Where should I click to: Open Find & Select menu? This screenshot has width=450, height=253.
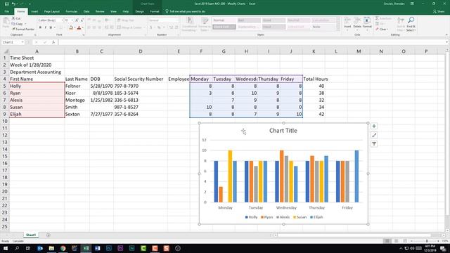[411, 24]
